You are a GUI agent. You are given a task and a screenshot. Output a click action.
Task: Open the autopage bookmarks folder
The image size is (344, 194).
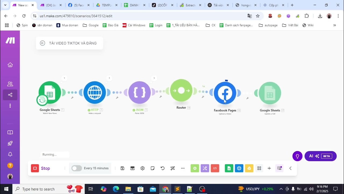pos(268,25)
